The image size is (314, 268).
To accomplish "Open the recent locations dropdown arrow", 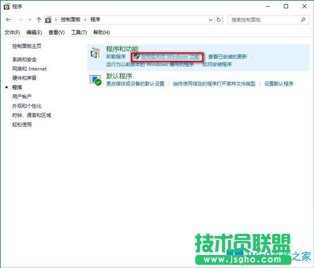I will pyautogui.click(x=30, y=20).
